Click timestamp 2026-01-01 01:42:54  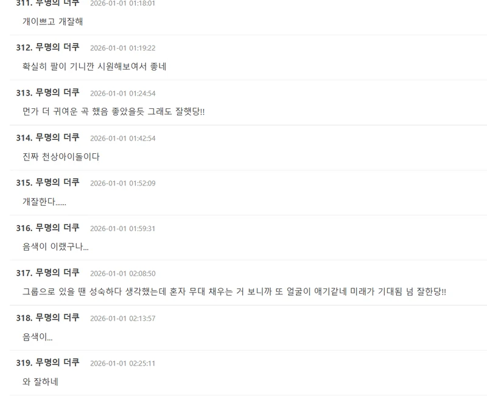(123, 139)
